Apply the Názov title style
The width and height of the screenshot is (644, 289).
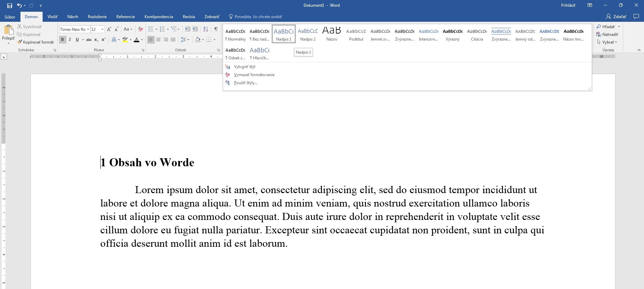[x=332, y=34]
